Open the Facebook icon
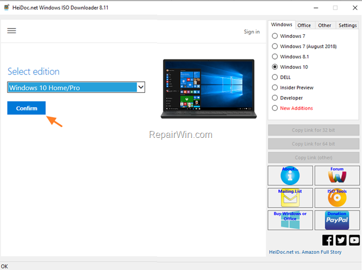 328,240
